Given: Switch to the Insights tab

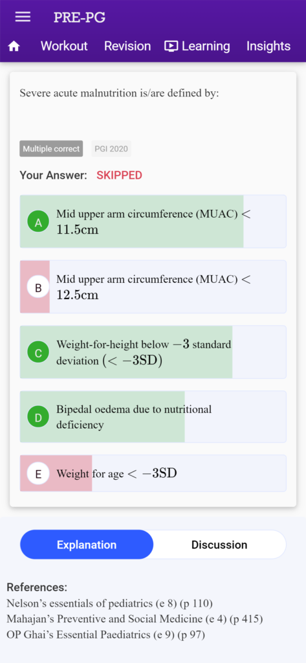Looking at the screenshot, I should pyautogui.click(x=268, y=46).
